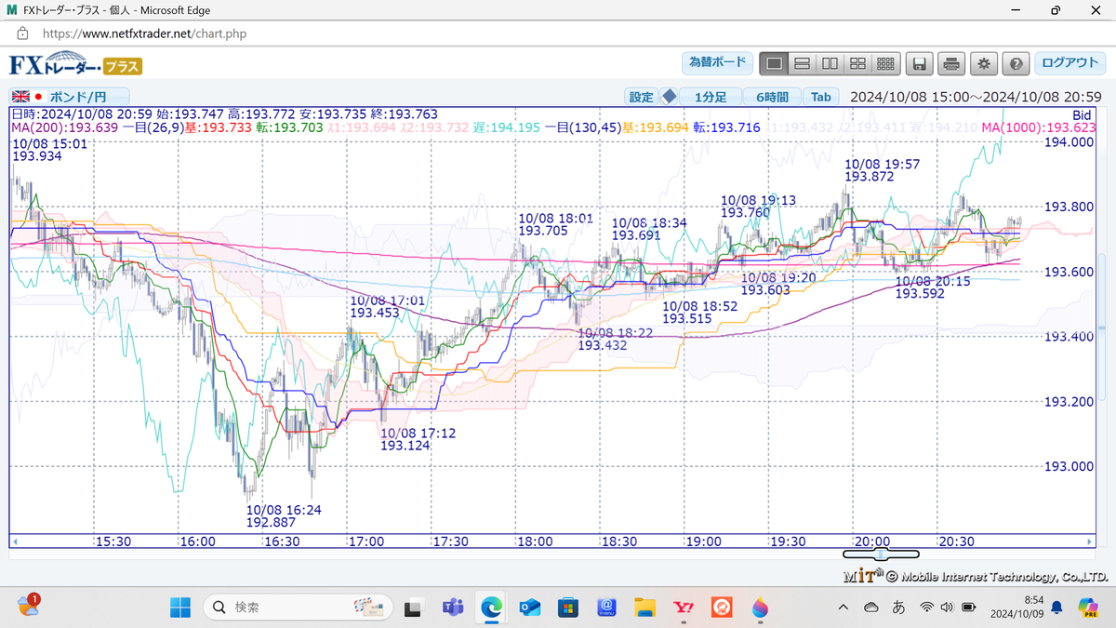Click the date range text 2024/10/08 15:00～20:59

coord(976,97)
